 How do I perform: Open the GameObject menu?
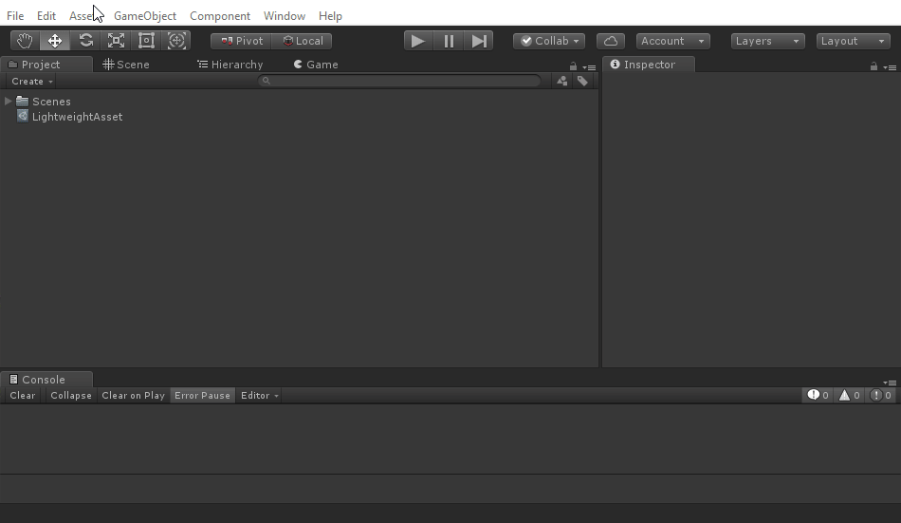click(x=144, y=16)
